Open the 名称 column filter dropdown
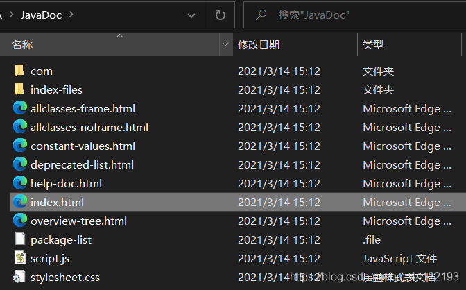This screenshot has height=290, width=466. point(225,44)
